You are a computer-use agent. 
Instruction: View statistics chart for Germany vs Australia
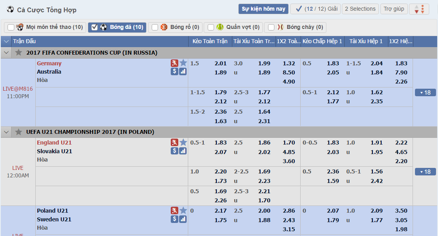click(x=183, y=72)
